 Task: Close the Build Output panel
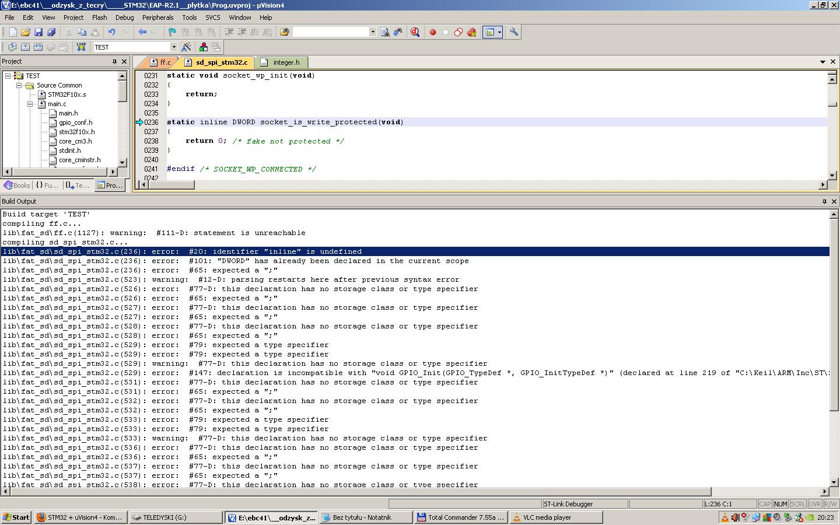pyautogui.click(x=834, y=201)
